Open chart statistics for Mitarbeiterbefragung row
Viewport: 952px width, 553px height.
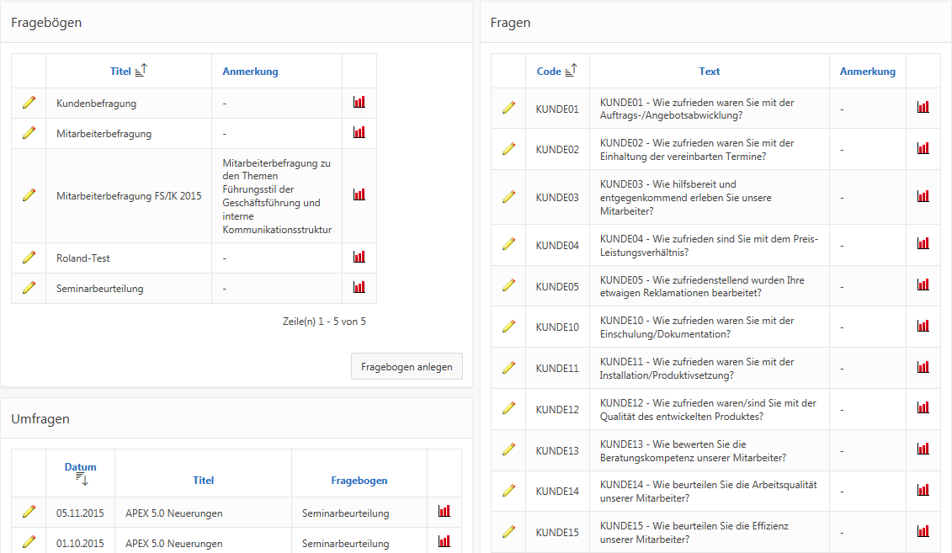click(x=359, y=132)
